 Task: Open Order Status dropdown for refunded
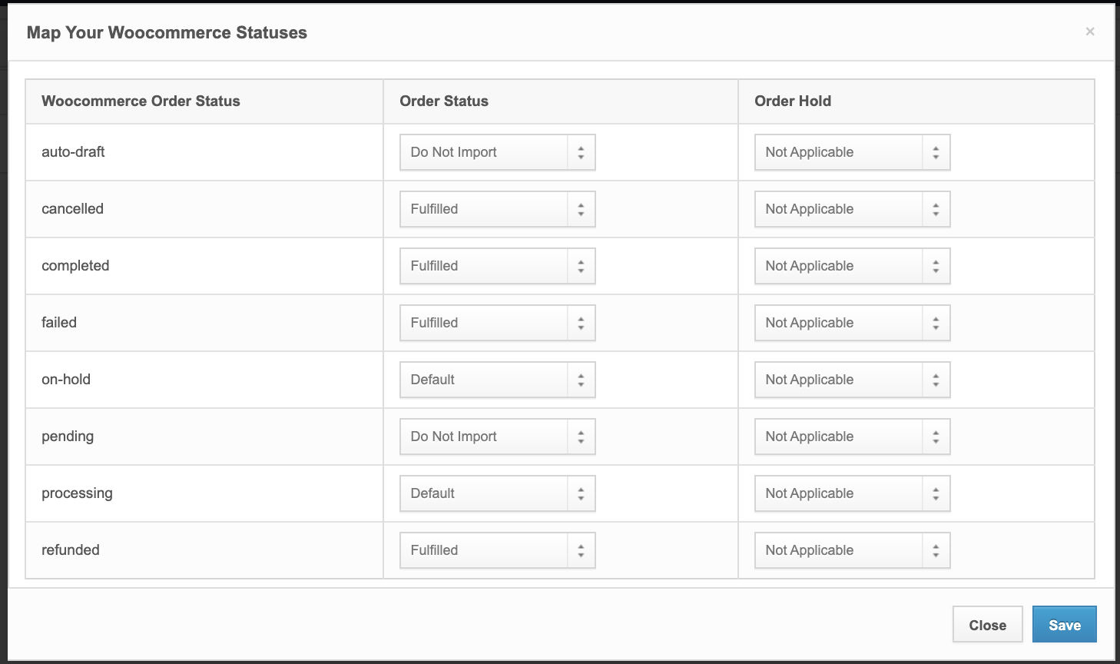pyautogui.click(x=497, y=550)
